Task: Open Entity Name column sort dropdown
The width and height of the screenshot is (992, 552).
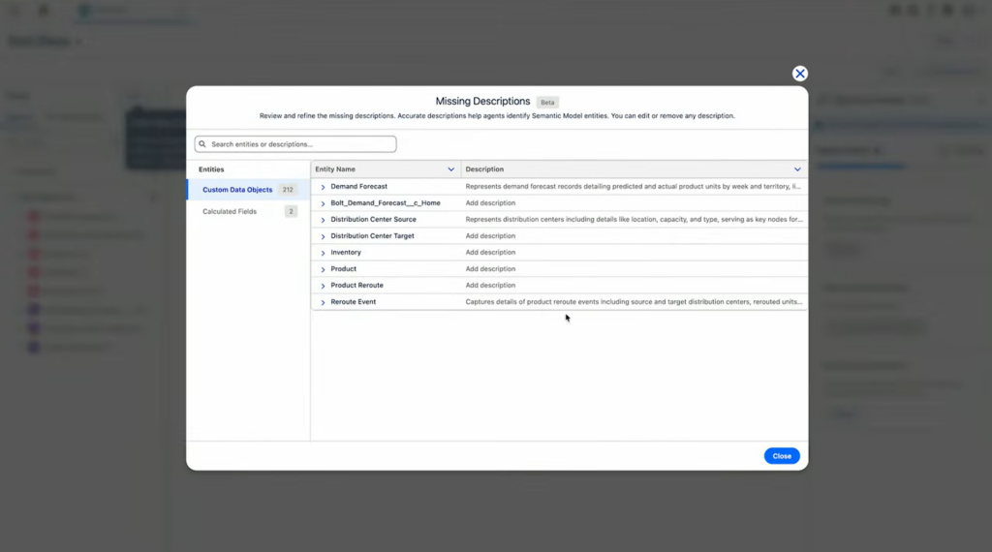Action: point(451,169)
